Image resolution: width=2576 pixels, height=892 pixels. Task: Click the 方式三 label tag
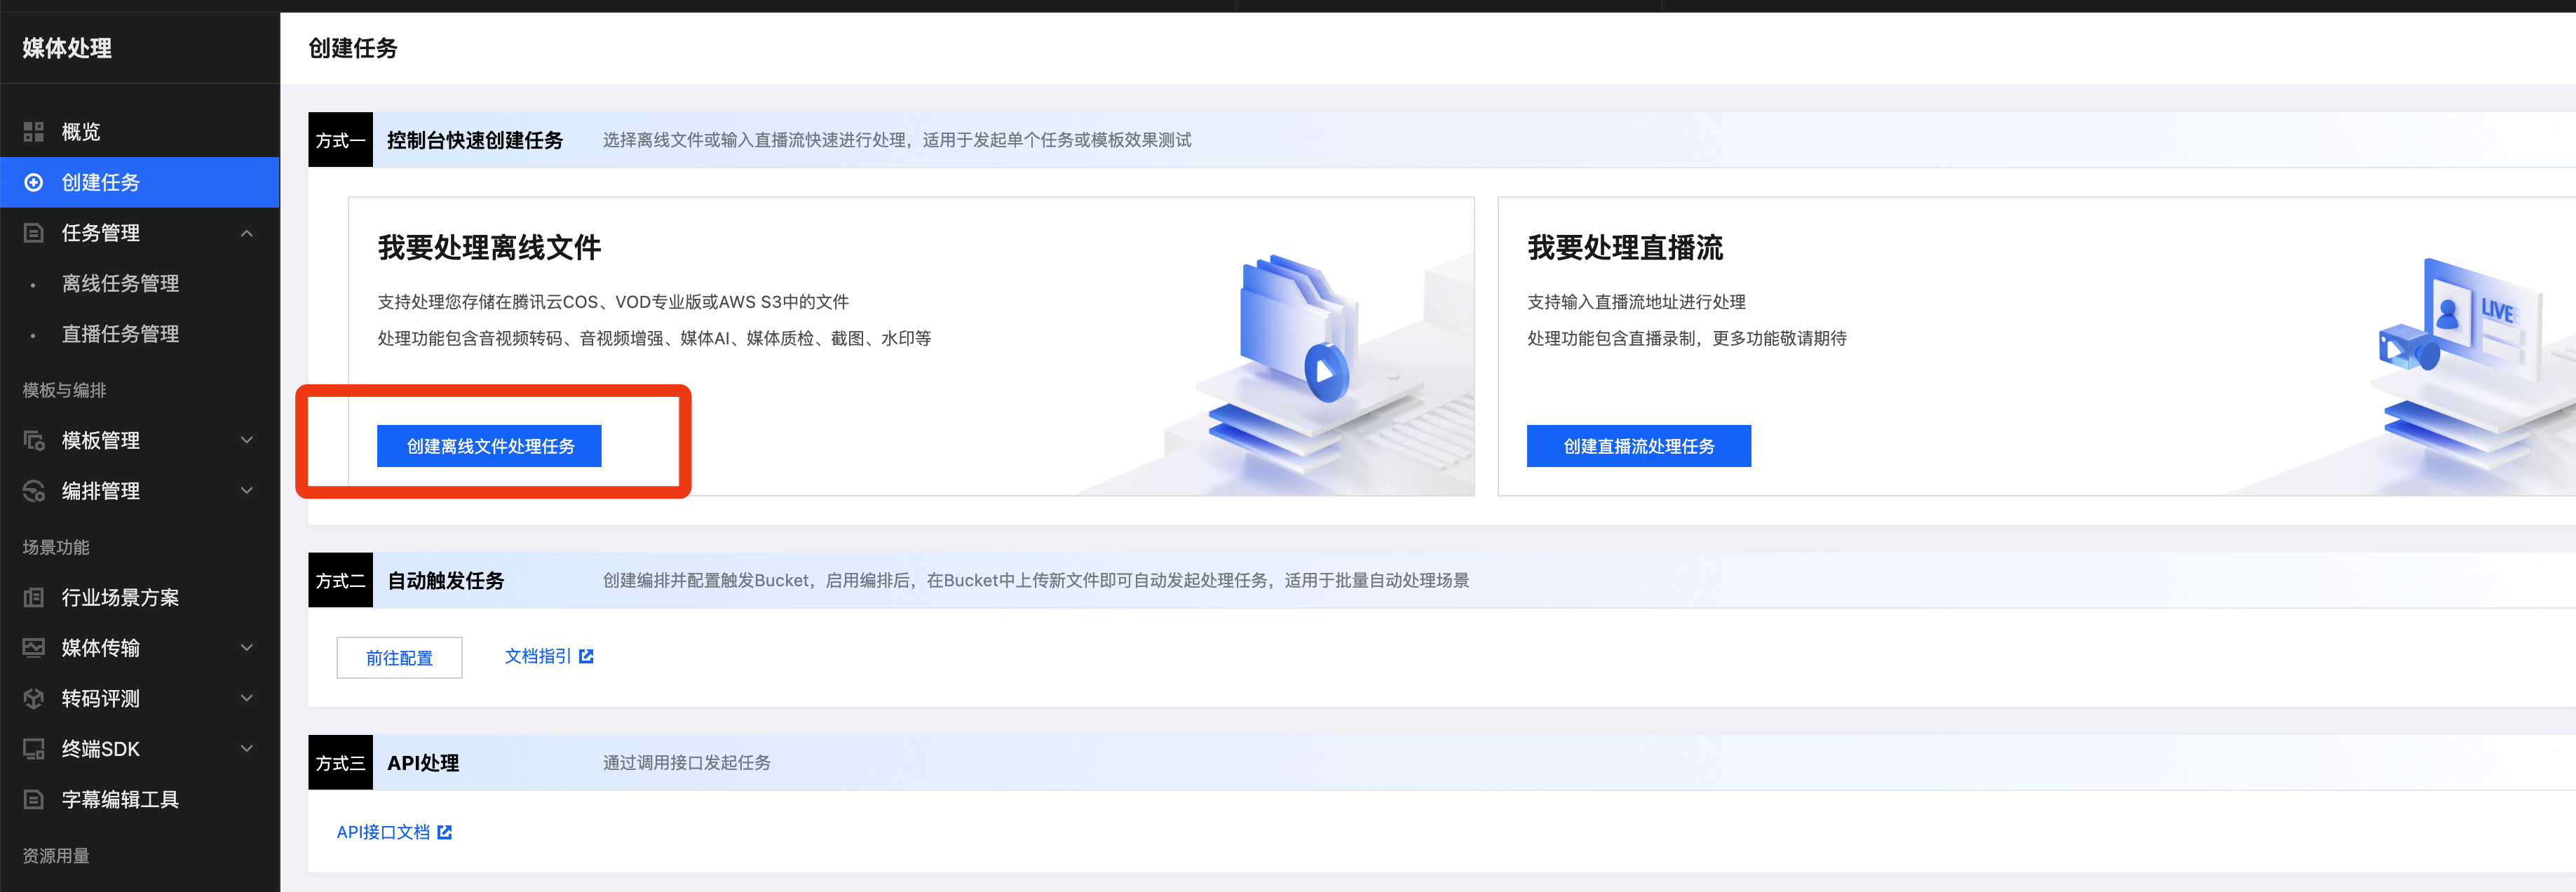340,763
